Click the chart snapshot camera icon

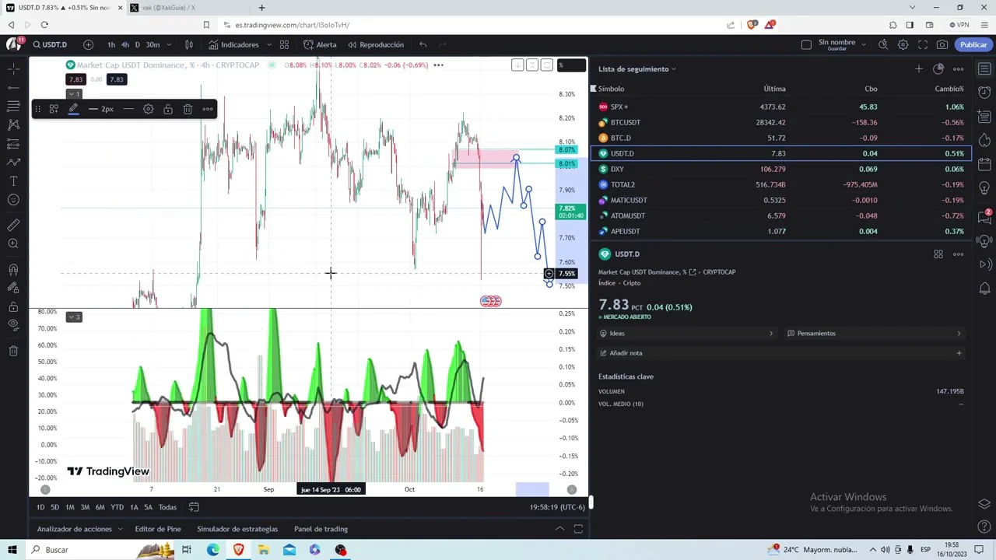(x=942, y=44)
